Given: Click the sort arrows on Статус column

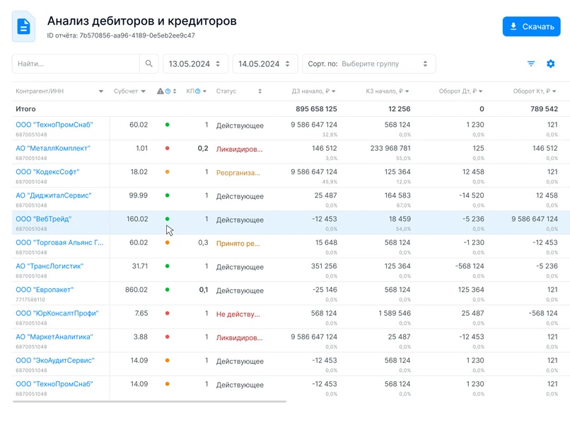Looking at the screenshot, I should (x=260, y=92).
